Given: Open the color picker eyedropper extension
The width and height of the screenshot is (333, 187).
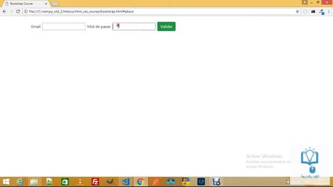Looking at the screenshot, I should click(x=322, y=12).
